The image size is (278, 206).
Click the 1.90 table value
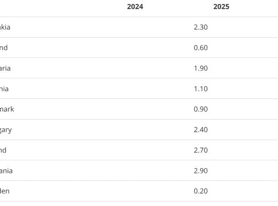click(201, 68)
